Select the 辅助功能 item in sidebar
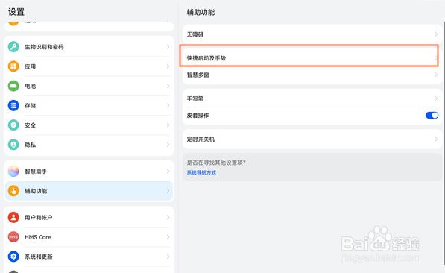The height and width of the screenshot is (273, 445). (89, 191)
